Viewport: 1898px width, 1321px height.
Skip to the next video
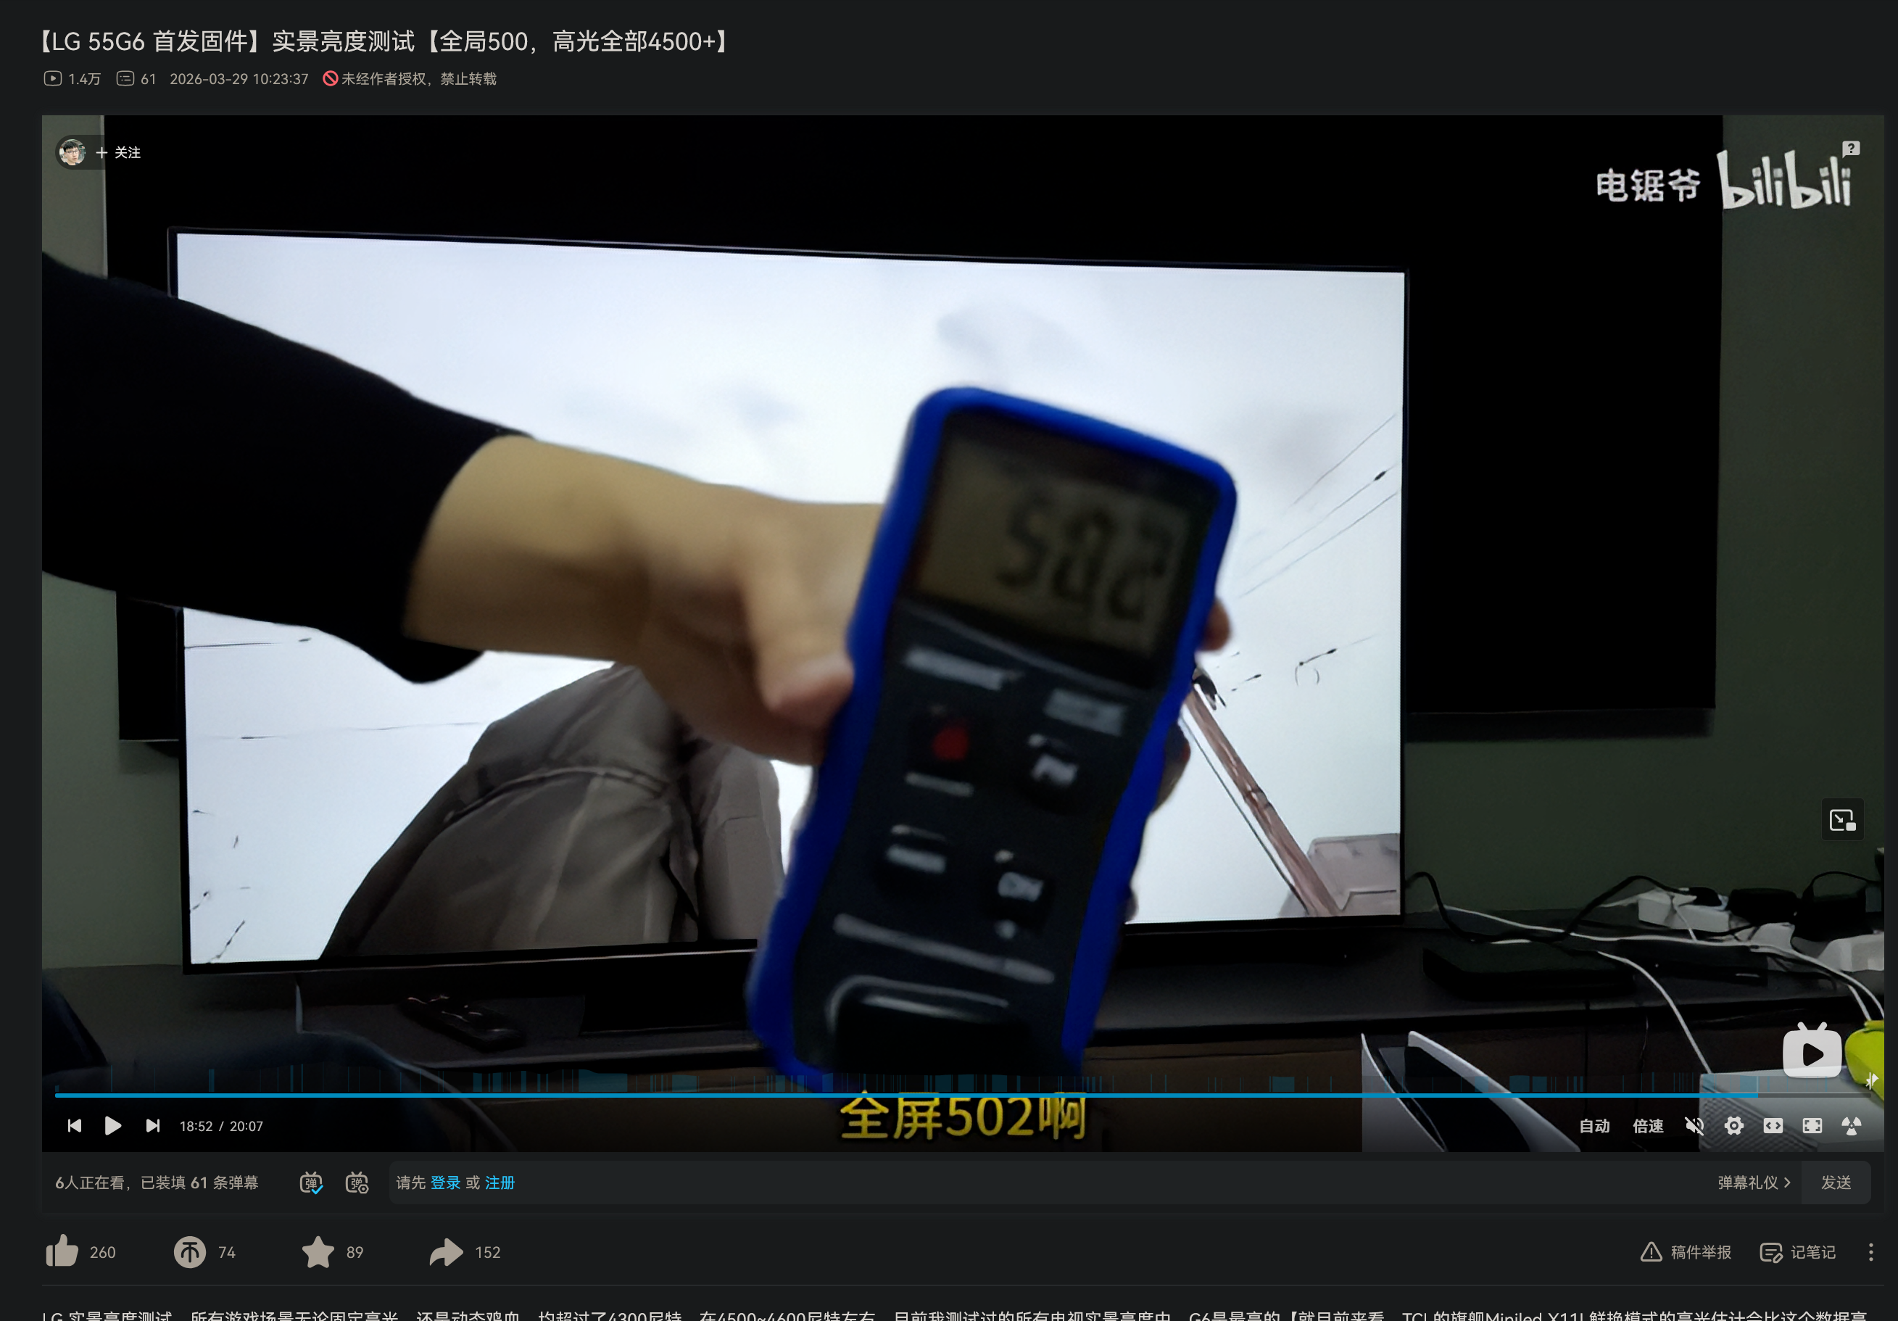pyautogui.click(x=153, y=1126)
